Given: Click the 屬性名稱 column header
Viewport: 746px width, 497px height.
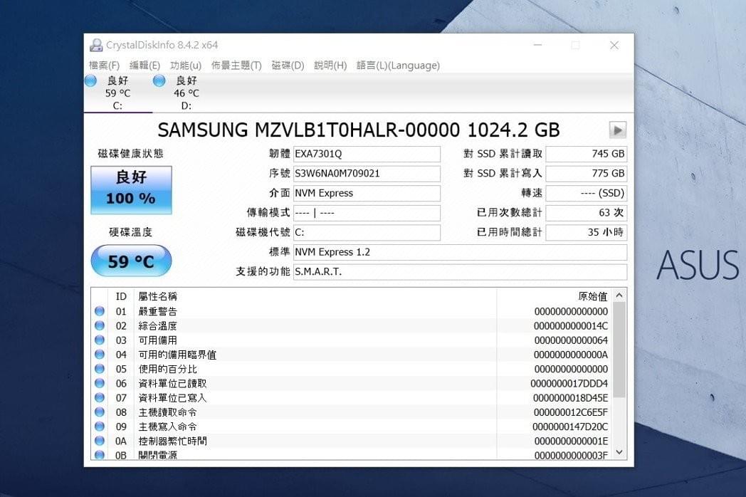Looking at the screenshot, I should (315, 296).
